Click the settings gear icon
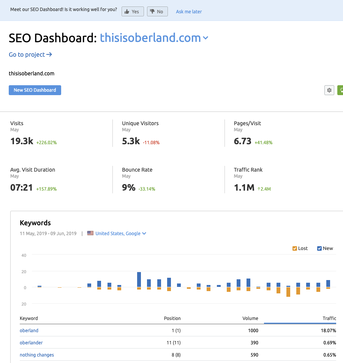 point(329,90)
